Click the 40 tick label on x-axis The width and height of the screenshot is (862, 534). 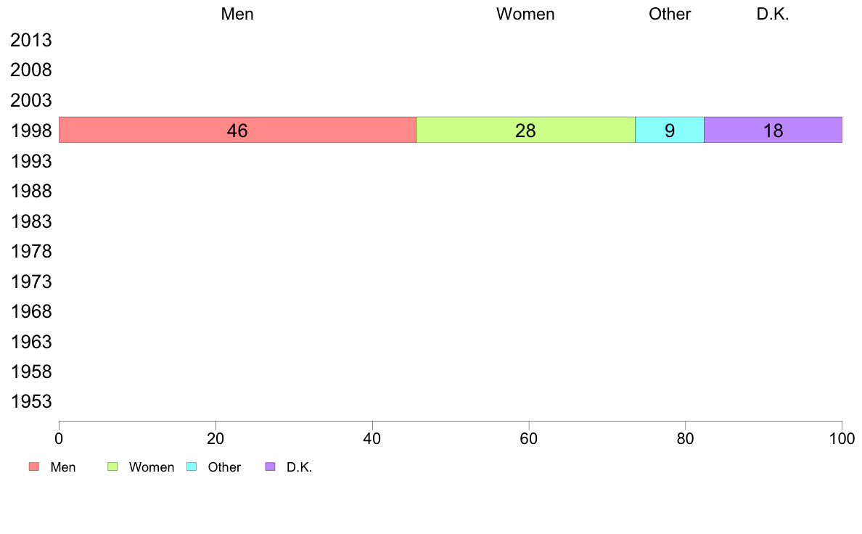(x=372, y=438)
